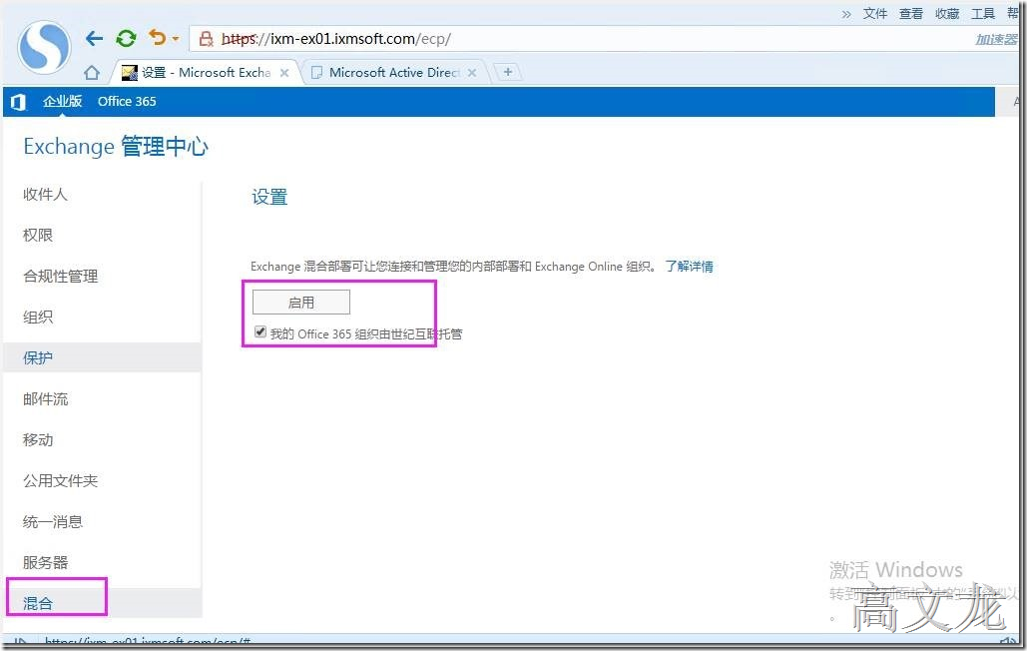
Task: Open the dropdown beside the undo arrow
Action: pyautogui.click(x=176, y=39)
